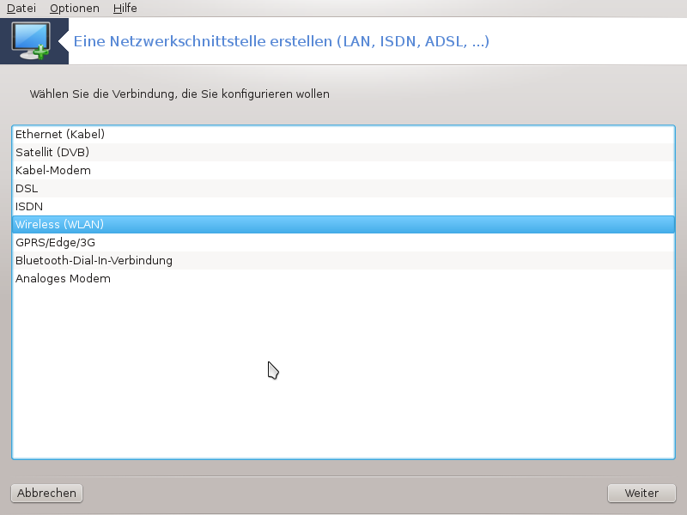The height and width of the screenshot is (515, 687).
Task: Open the Hilfe menu
Action: tap(125, 9)
